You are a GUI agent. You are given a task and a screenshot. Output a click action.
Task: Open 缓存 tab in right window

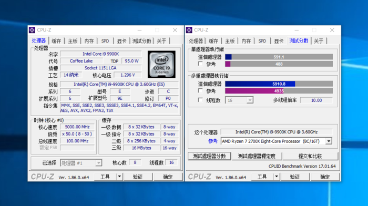click(213, 41)
